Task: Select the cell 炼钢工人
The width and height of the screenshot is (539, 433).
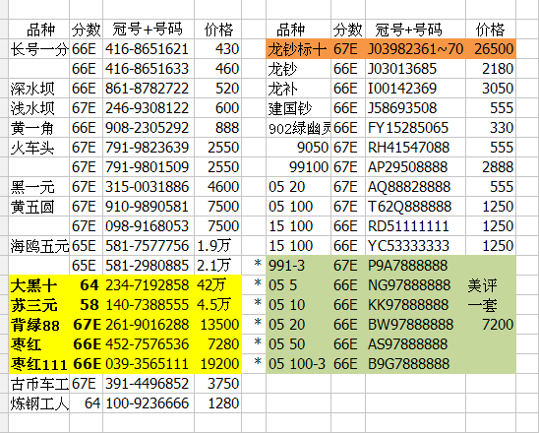Action: (39, 403)
